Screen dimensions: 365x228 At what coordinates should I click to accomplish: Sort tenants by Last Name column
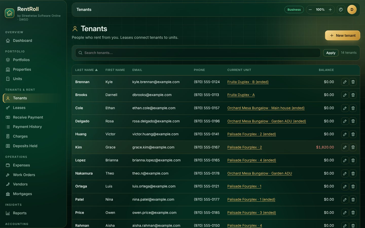click(x=86, y=70)
